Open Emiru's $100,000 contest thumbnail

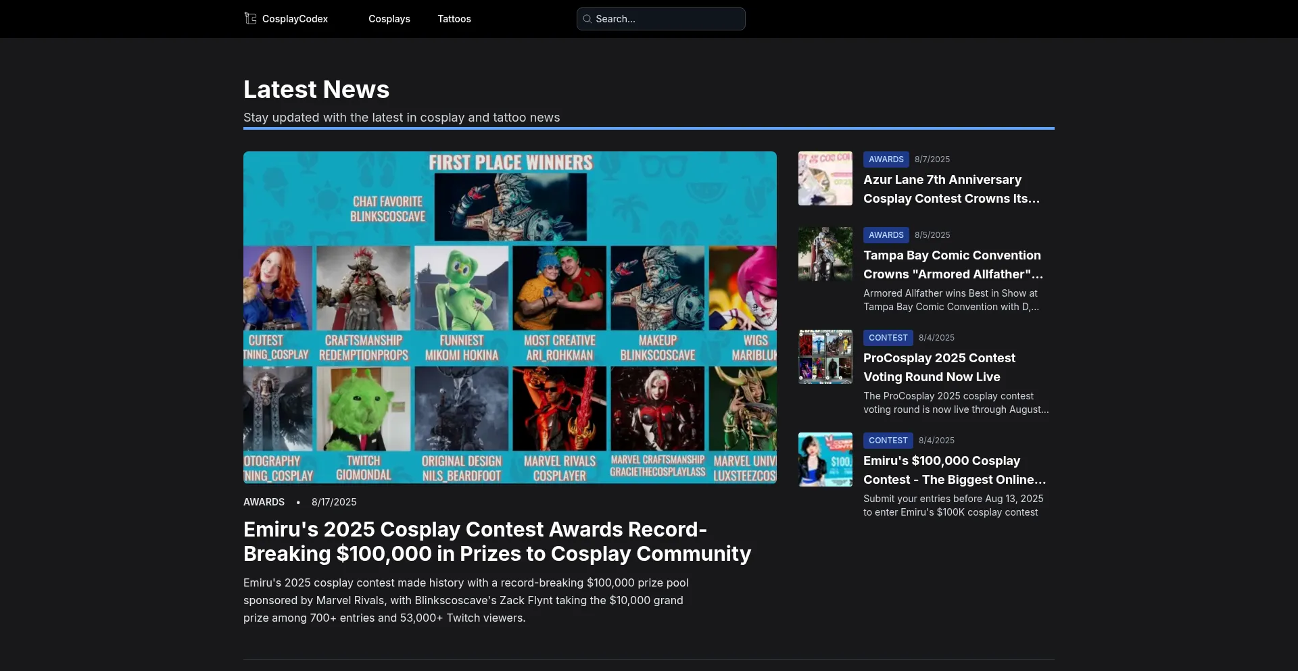(825, 459)
